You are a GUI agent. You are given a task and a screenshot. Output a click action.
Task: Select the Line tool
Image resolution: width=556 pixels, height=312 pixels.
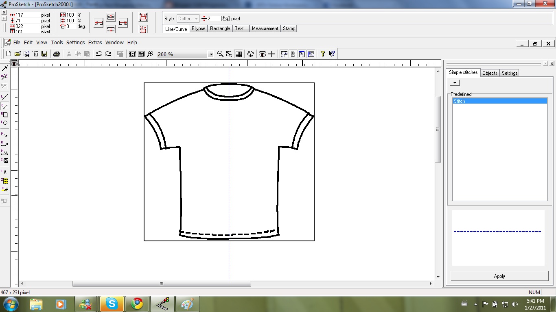point(5,97)
